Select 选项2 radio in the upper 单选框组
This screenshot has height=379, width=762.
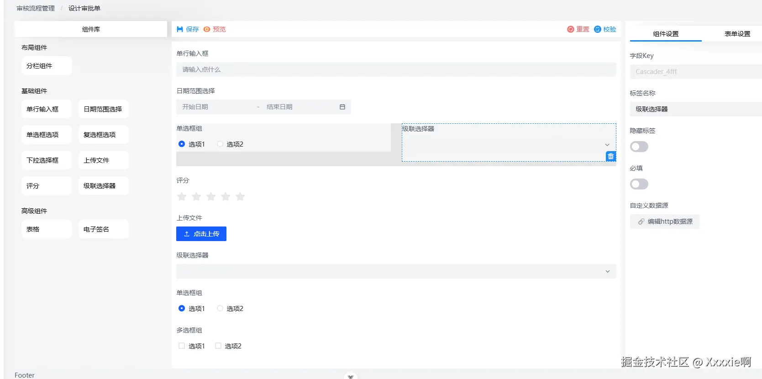click(x=220, y=144)
